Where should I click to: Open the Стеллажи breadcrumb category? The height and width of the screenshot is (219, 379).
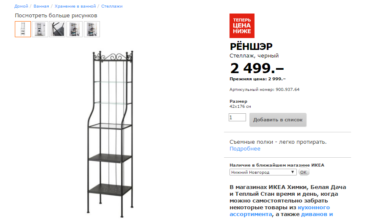pyautogui.click(x=112, y=6)
